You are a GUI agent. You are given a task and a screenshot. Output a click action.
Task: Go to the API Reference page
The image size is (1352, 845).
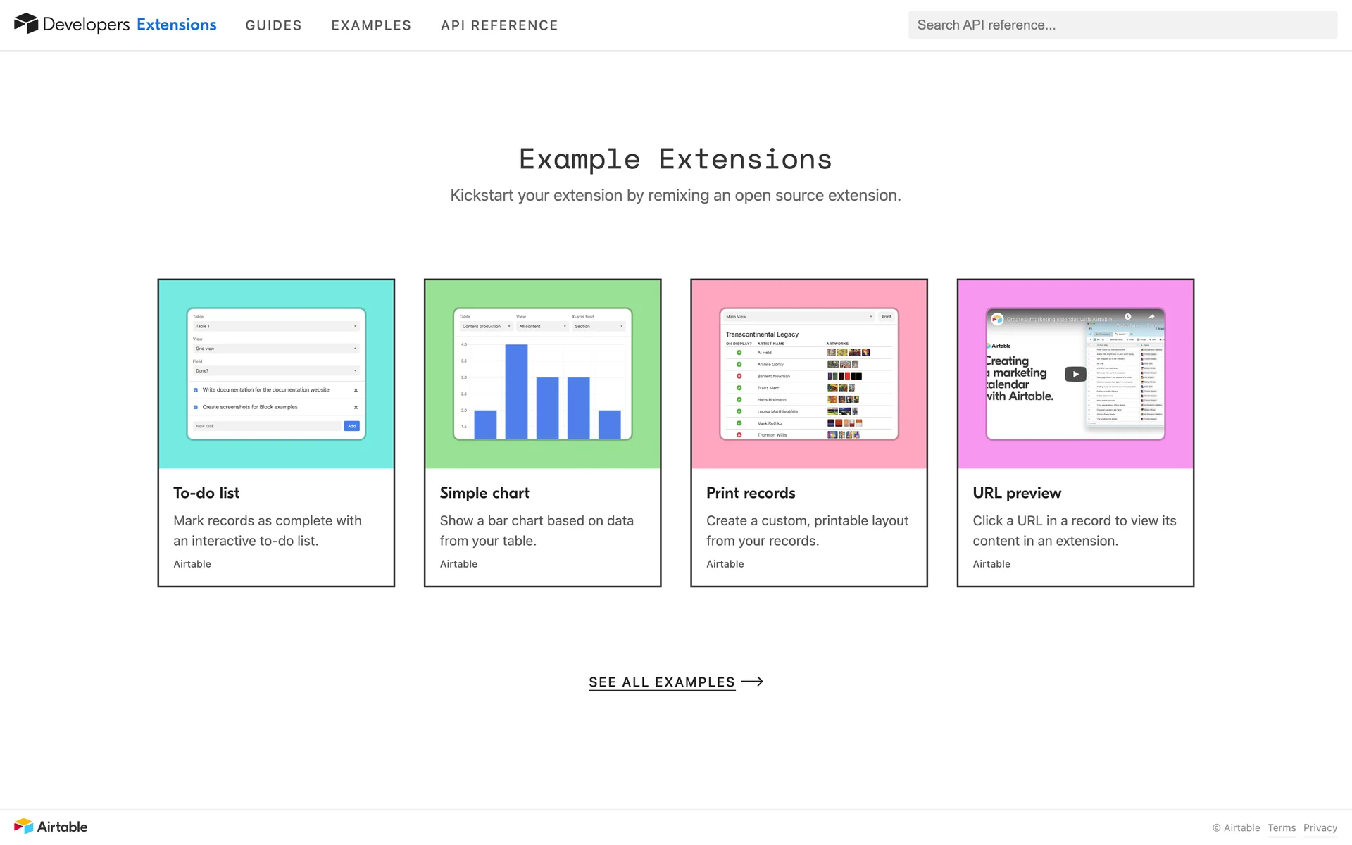pos(499,25)
